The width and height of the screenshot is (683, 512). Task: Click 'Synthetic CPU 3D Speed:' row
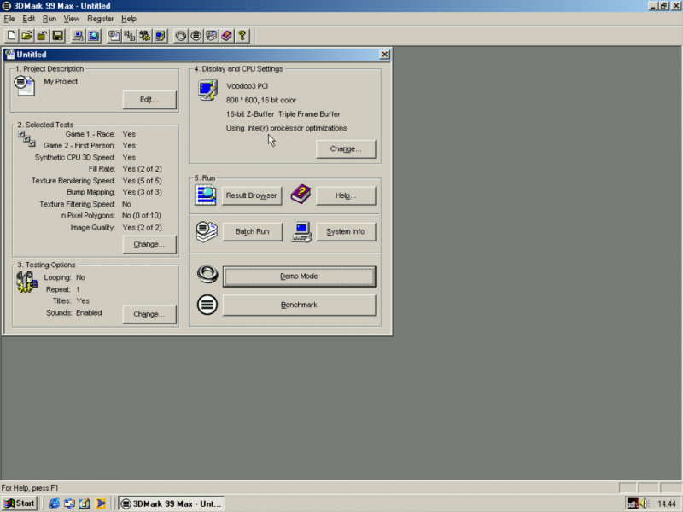coord(85,158)
